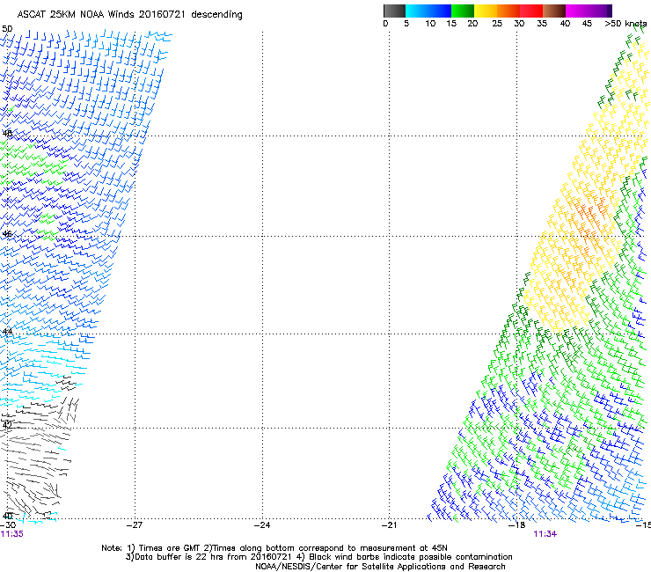Click the chart title "ASCAT 25KM NOAA Winds 20160721 descending"

coord(129,15)
